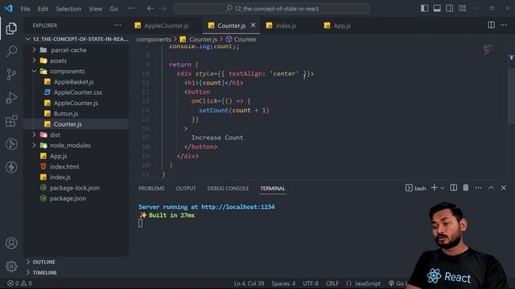Open the Manage settings gear
This screenshot has width=515, height=289.
(x=11, y=266)
